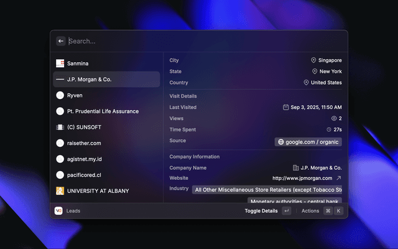This screenshot has height=249, width=398.
Task: Click the google.com / organic source tag
Action: [x=308, y=142]
